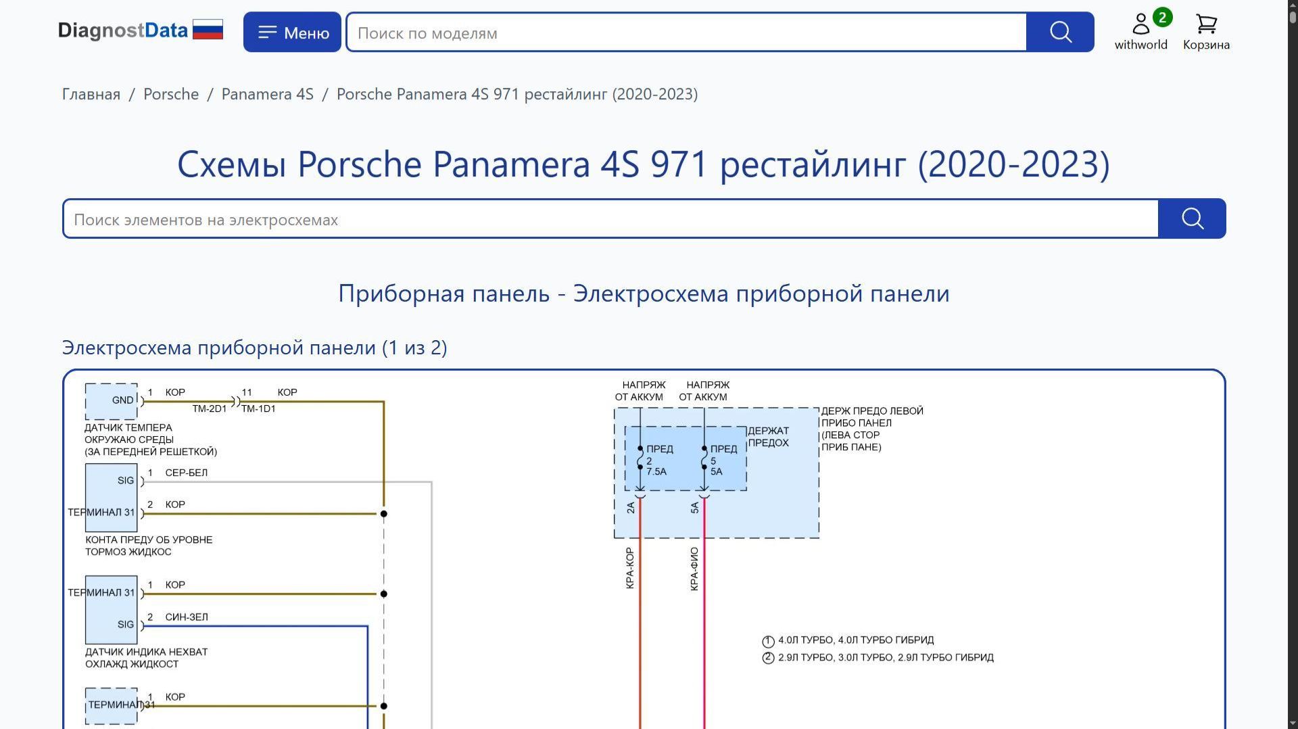This screenshot has height=729, width=1298.
Task: Click heading 'Схемы Porsche Panamera 4S 971 рестайлинг'
Action: coord(644,164)
